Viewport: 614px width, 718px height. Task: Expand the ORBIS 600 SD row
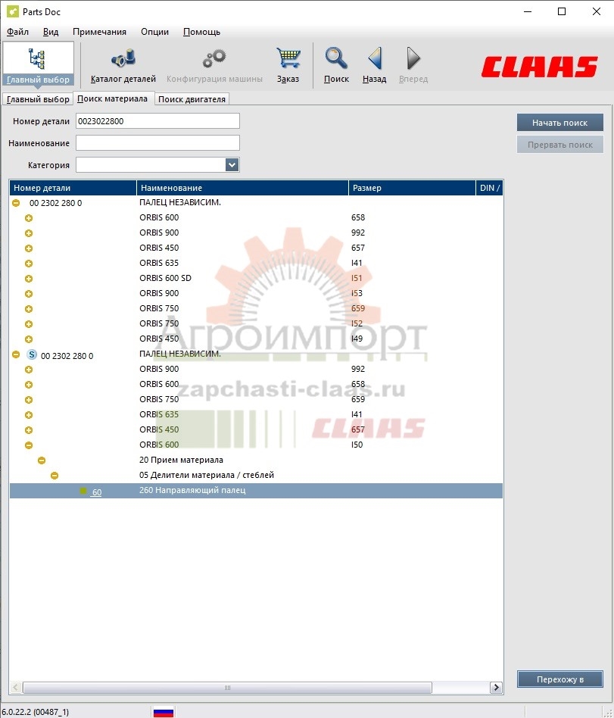29,279
